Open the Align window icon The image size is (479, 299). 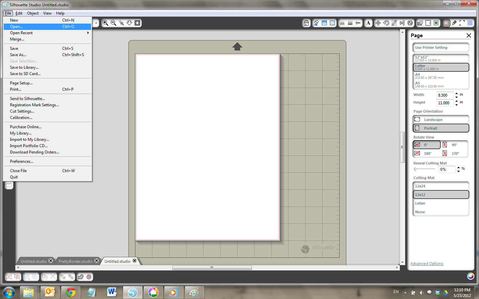402,23
